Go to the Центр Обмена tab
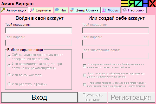 click(x=85, y=10)
